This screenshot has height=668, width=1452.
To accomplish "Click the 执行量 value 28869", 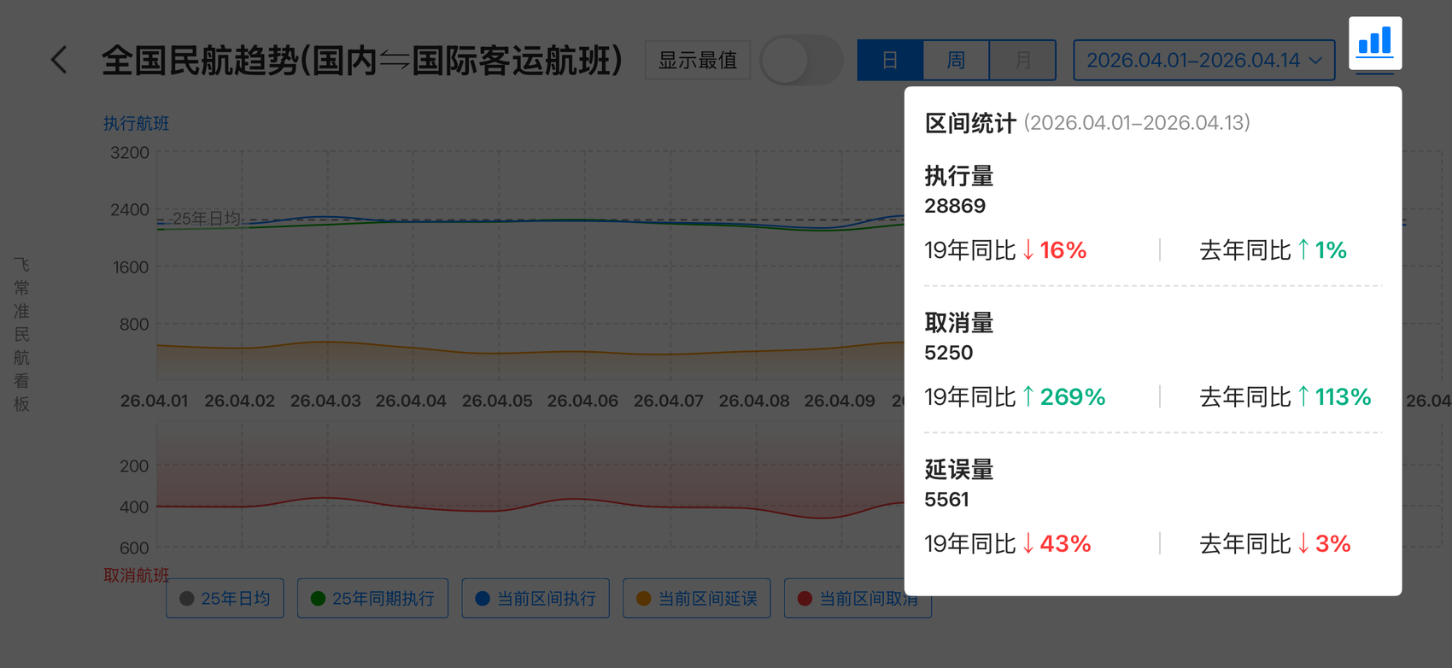I will (955, 206).
